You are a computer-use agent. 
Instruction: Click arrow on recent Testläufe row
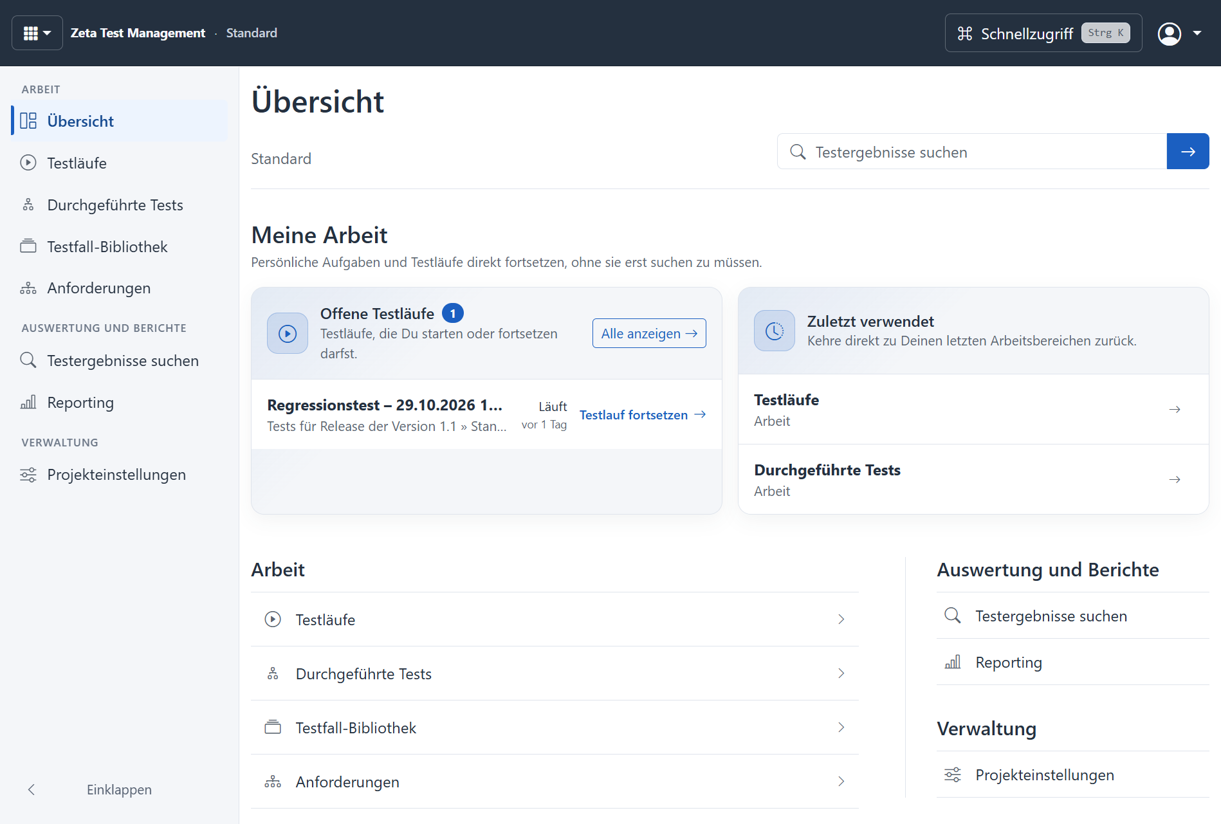click(1175, 409)
